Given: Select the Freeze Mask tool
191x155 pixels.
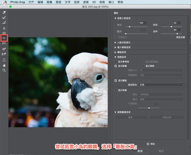Looking at the screenshot, I should [4, 49].
